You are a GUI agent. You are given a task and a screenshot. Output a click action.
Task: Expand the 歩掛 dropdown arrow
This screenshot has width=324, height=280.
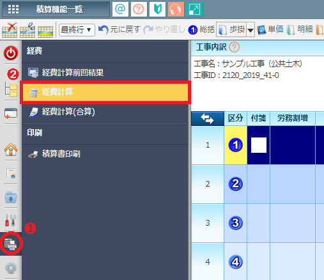[251, 29]
